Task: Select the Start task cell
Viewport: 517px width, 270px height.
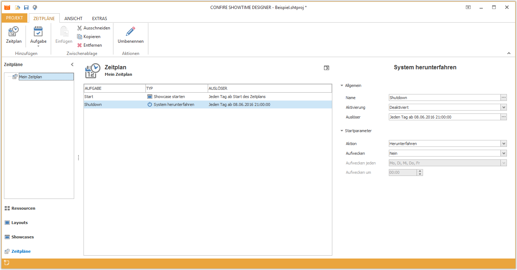Action: (x=114, y=97)
